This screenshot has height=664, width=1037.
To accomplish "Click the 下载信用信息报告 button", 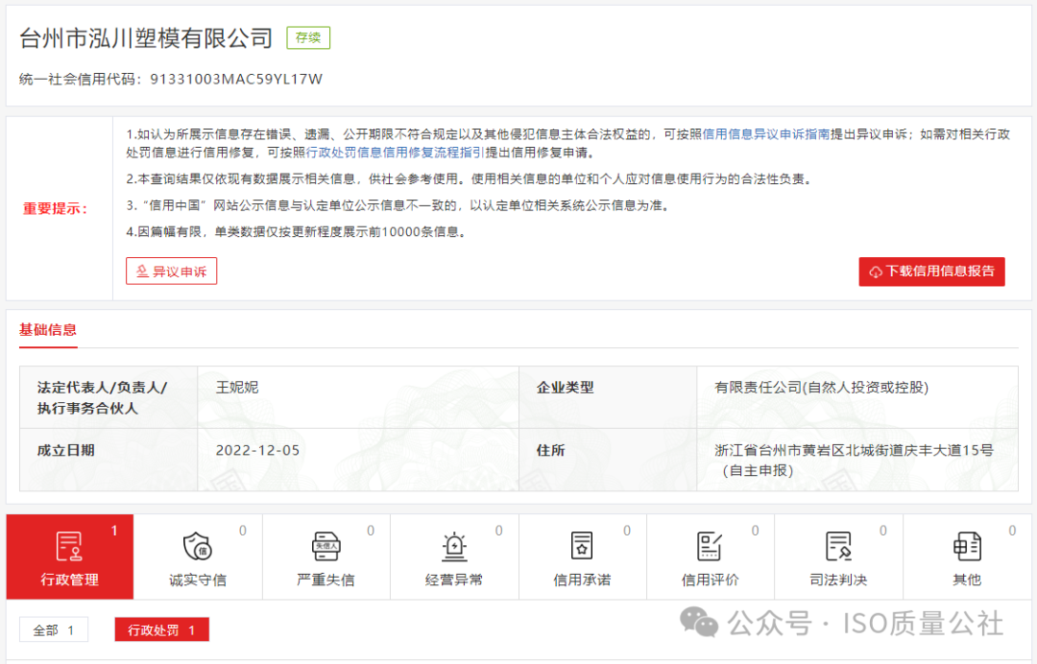I will pos(931,272).
